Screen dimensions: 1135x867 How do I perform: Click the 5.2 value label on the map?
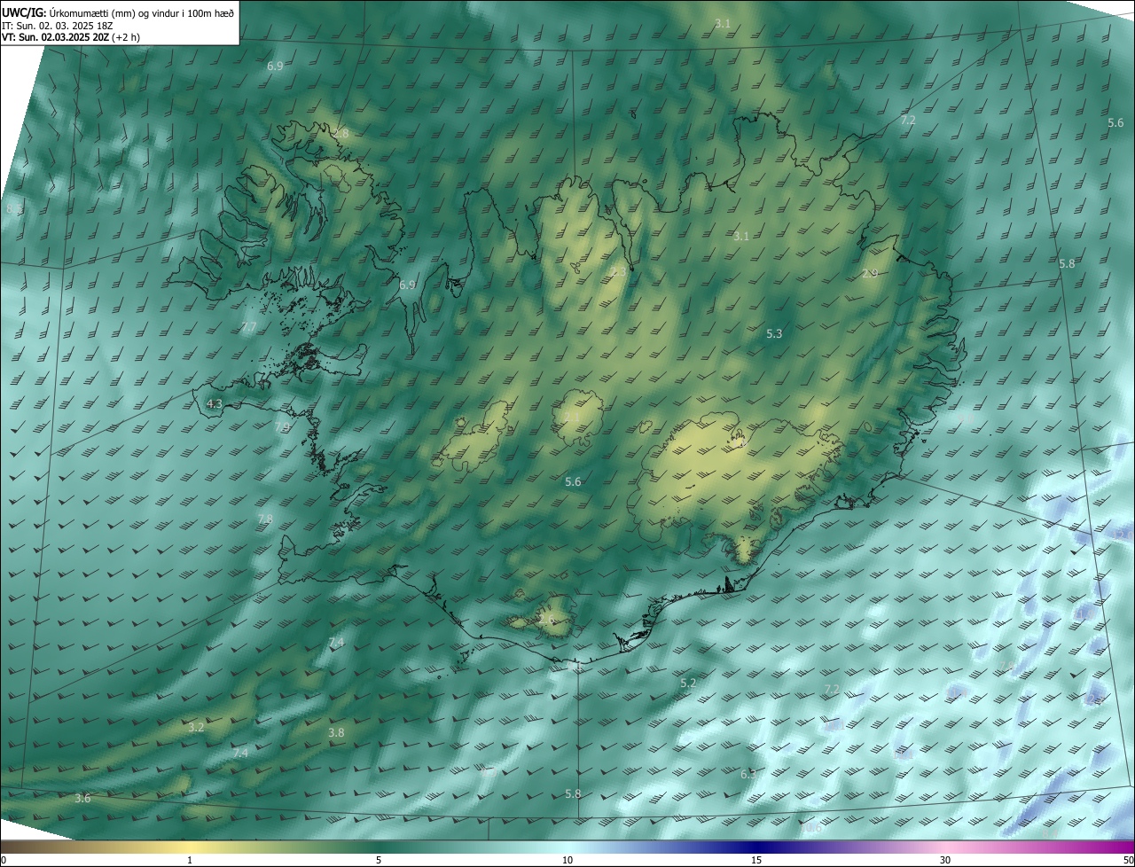[688, 683]
